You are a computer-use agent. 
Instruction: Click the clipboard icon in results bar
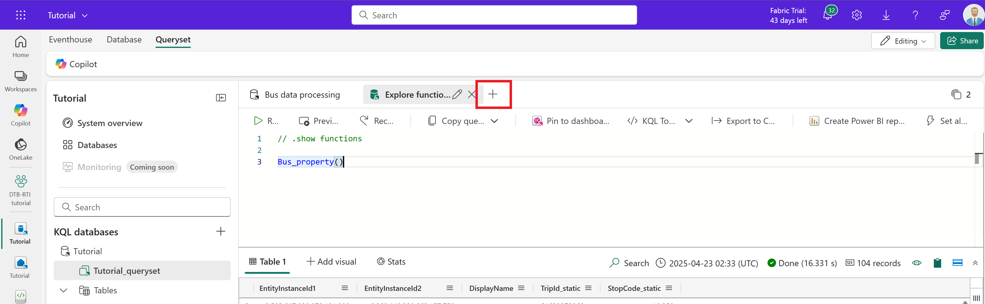tap(937, 263)
